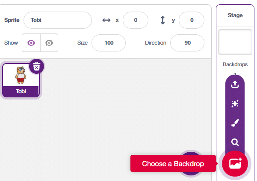
Task: Show the sprite using the open eye button
Action: pyautogui.click(x=31, y=43)
